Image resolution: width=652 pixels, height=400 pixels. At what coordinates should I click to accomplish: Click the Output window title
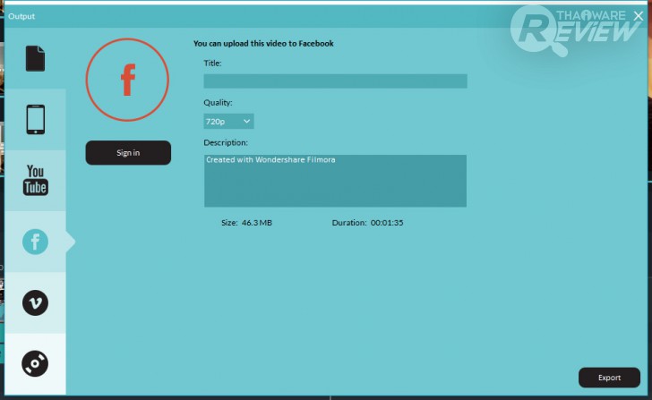[x=21, y=16]
